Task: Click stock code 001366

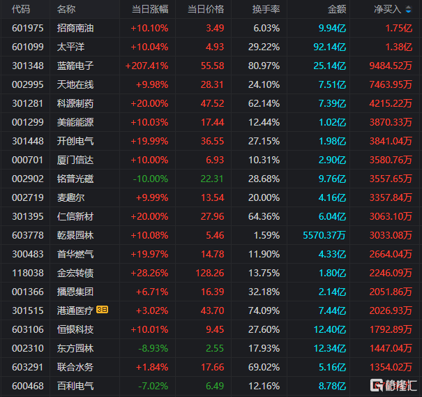Action: point(28,292)
